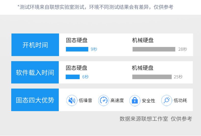Image resolution: width=201 pixels, height=136 pixels.
Task: Select the 开机时间 blue header block
Action: coord(35,45)
